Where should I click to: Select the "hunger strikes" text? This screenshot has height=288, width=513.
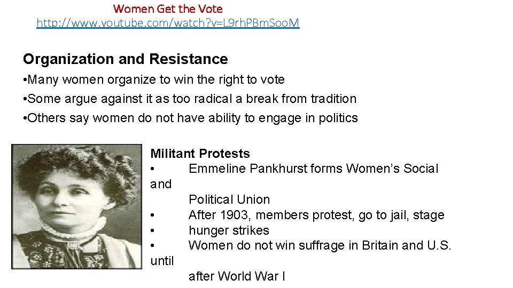click(229, 230)
